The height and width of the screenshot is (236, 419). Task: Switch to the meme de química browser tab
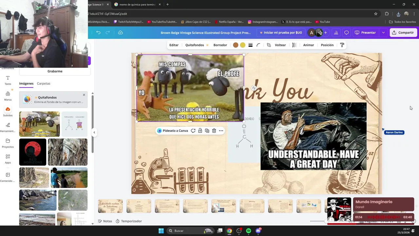tap(137, 5)
